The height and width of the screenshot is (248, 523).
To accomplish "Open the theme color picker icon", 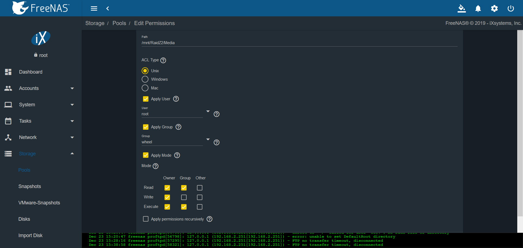I will (461, 8).
